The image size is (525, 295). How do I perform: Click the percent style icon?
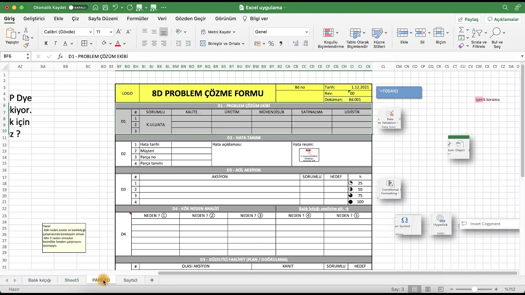coord(271,43)
